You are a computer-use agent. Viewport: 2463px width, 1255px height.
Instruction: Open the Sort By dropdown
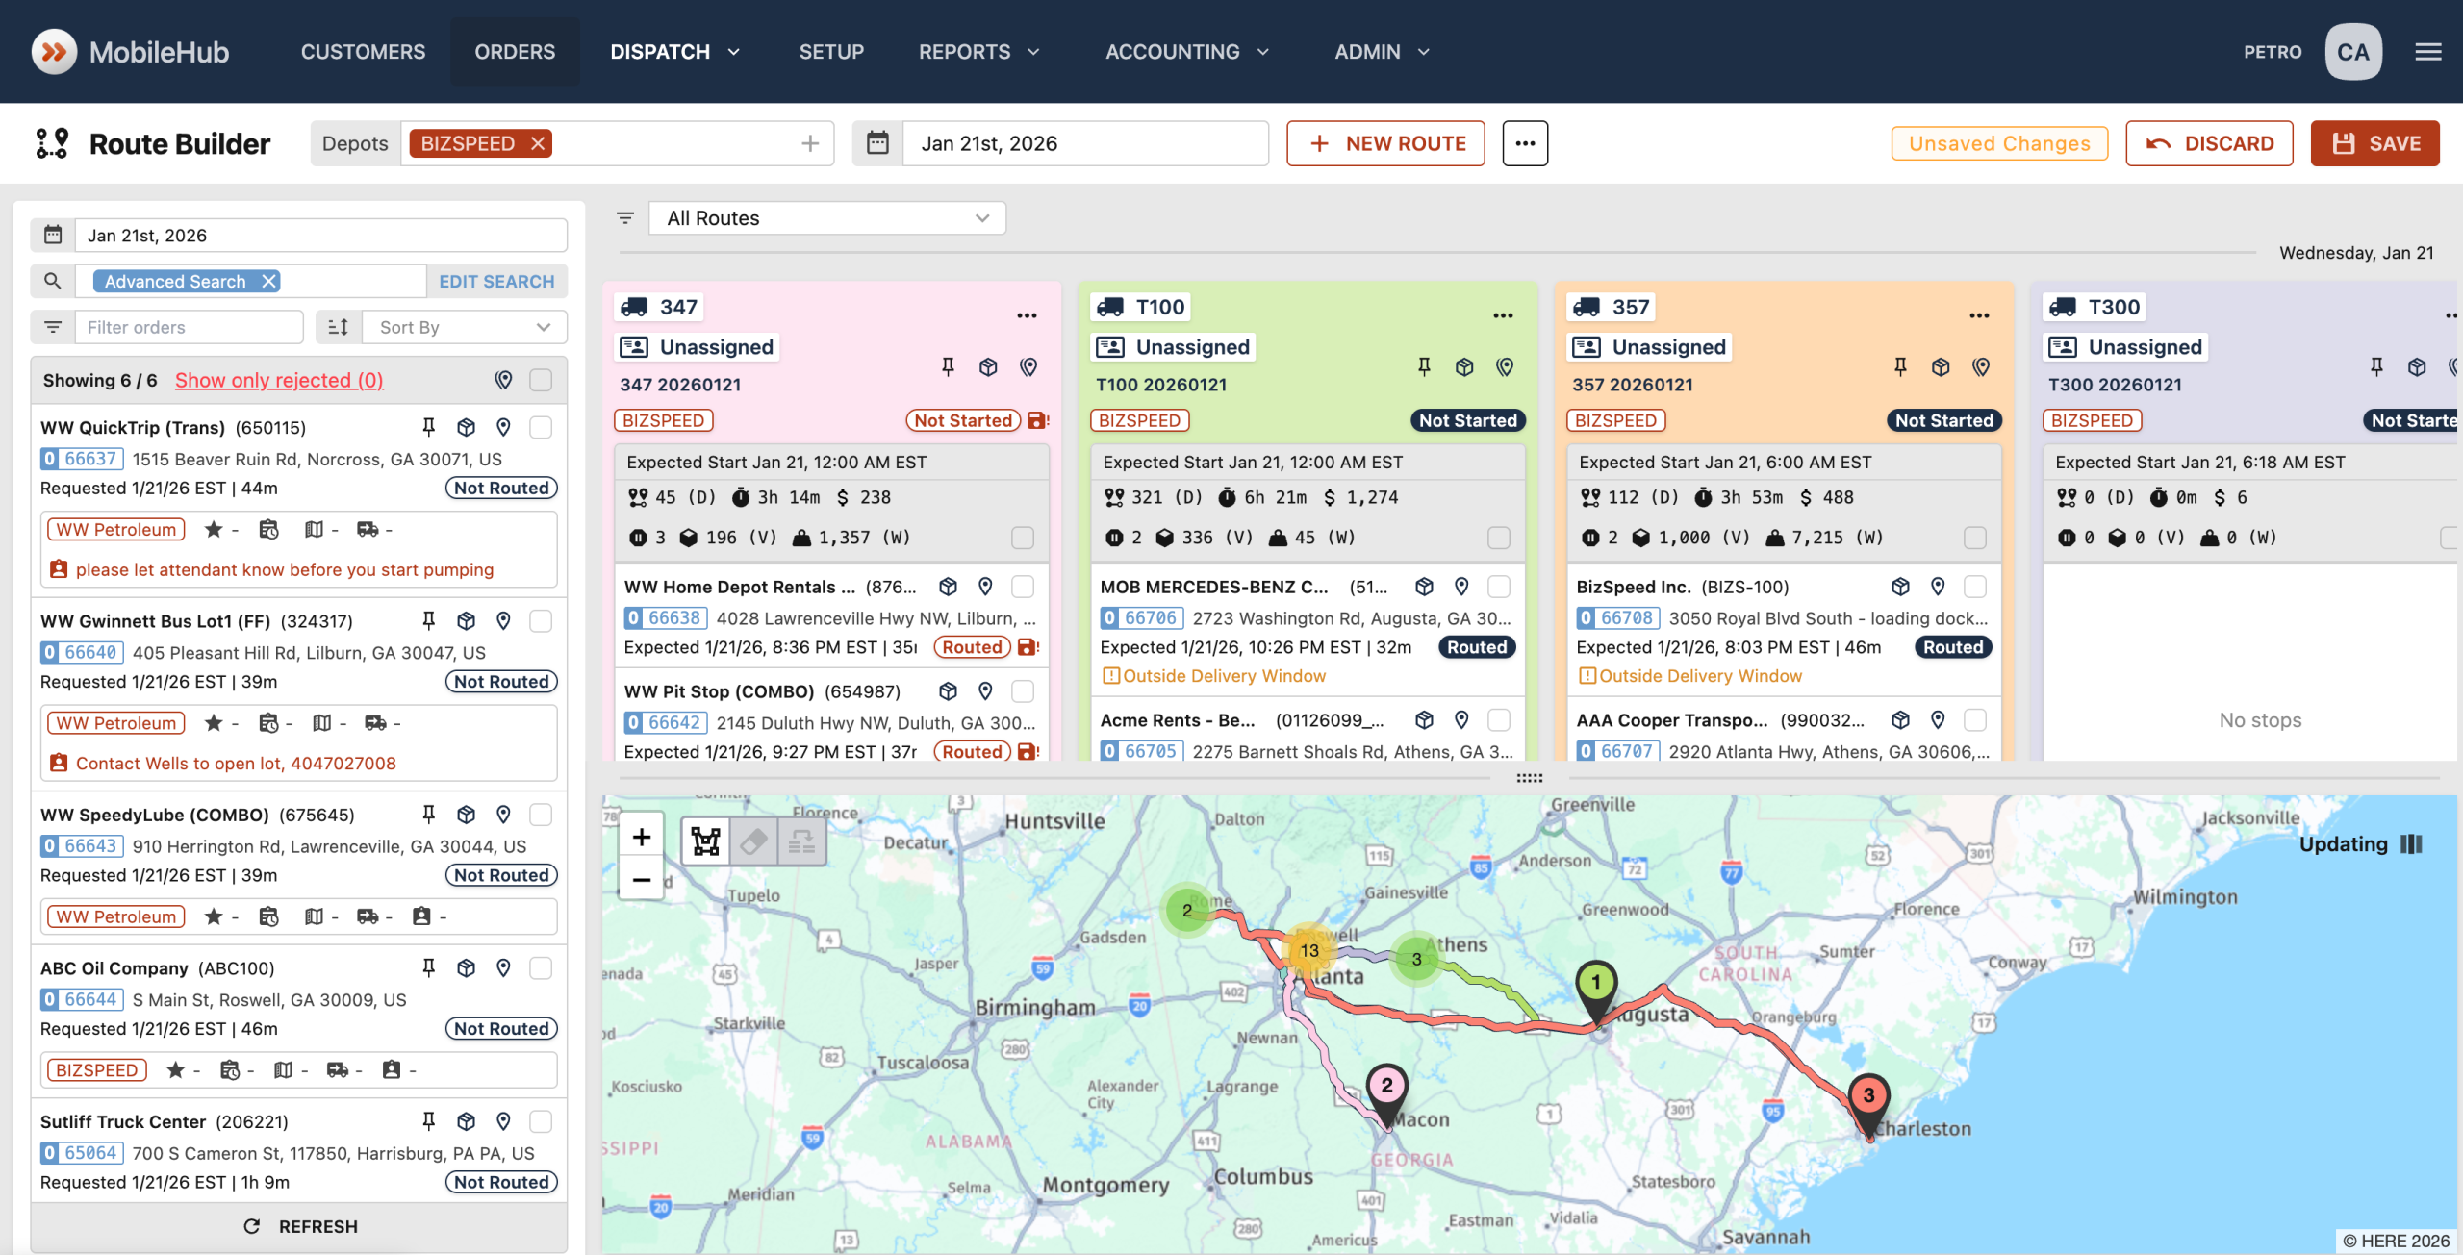pos(464,327)
